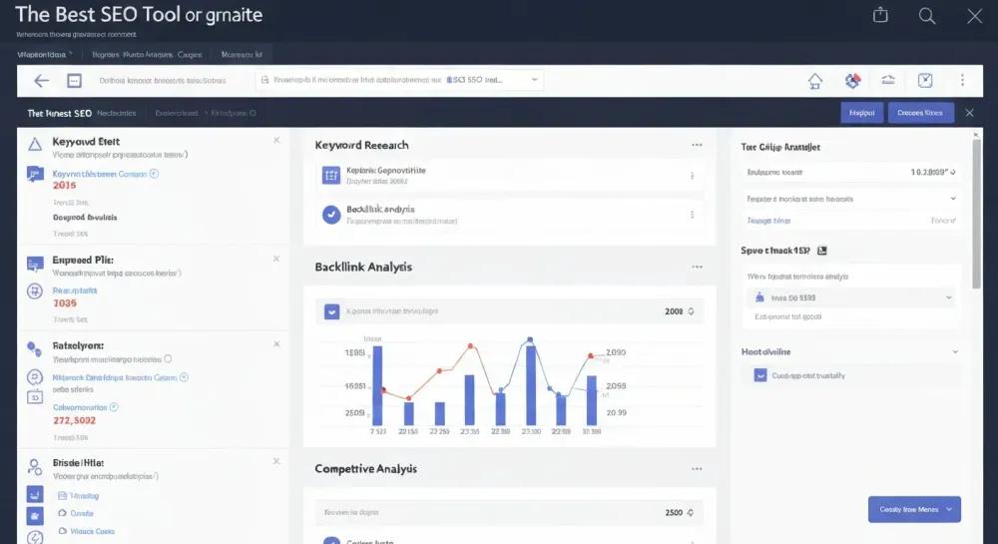Click the people icon beside Brisde Htia heading

coord(34,466)
